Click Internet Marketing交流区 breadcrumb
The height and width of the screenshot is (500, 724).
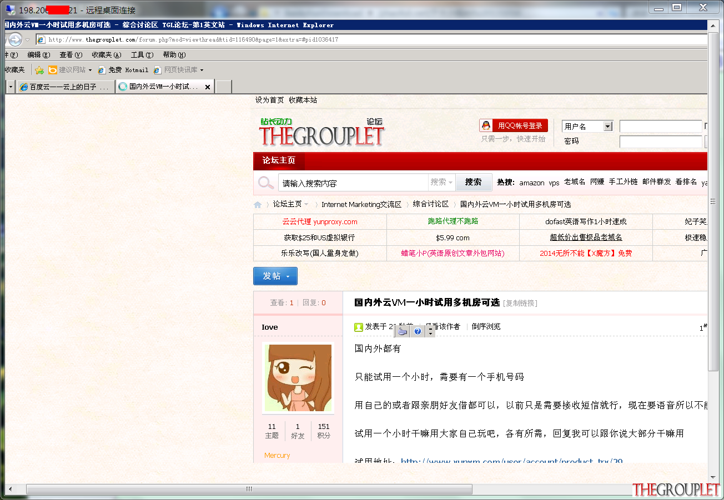(361, 205)
